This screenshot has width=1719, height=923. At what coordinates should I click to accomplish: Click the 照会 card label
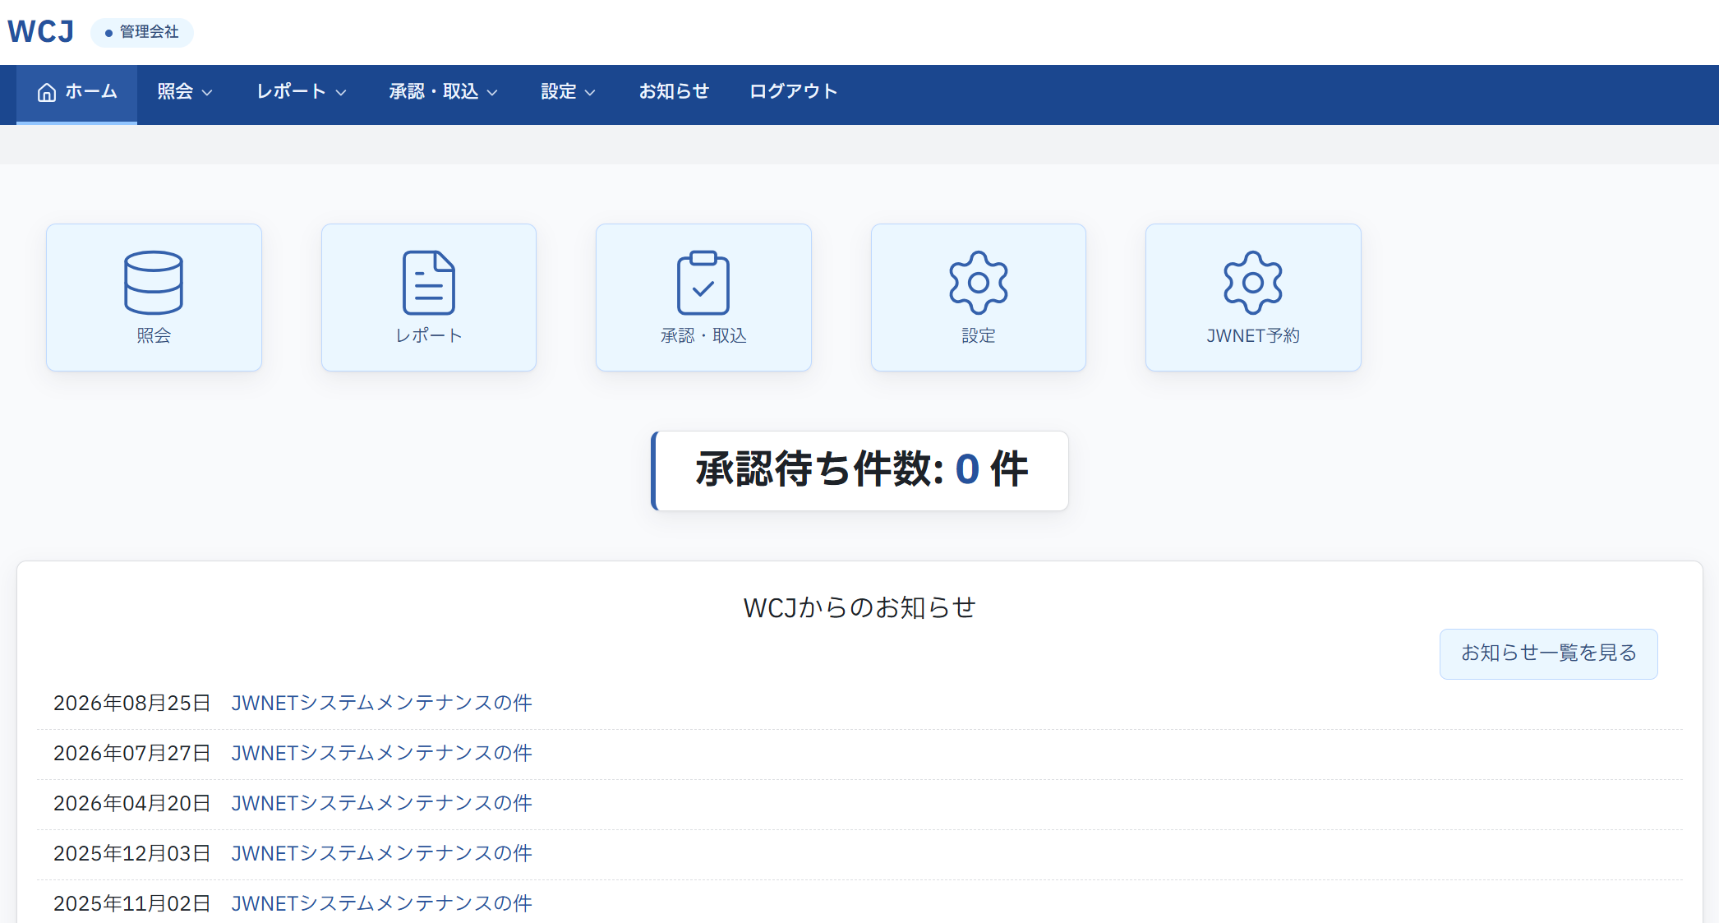pyautogui.click(x=154, y=335)
